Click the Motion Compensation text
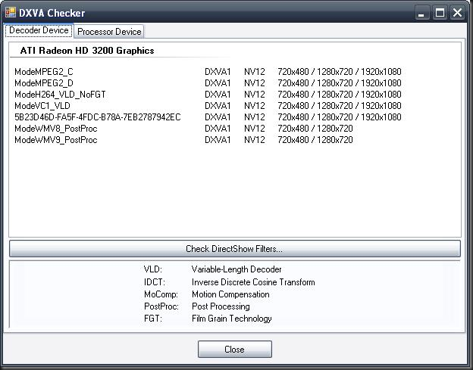Image resolution: width=473 pixels, height=370 pixels. point(230,294)
